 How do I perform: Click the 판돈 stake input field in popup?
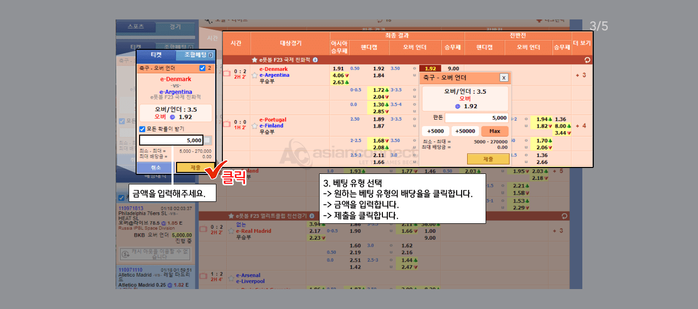(x=476, y=118)
